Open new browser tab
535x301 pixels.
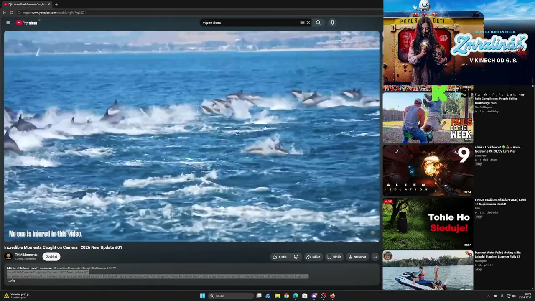(56, 4)
